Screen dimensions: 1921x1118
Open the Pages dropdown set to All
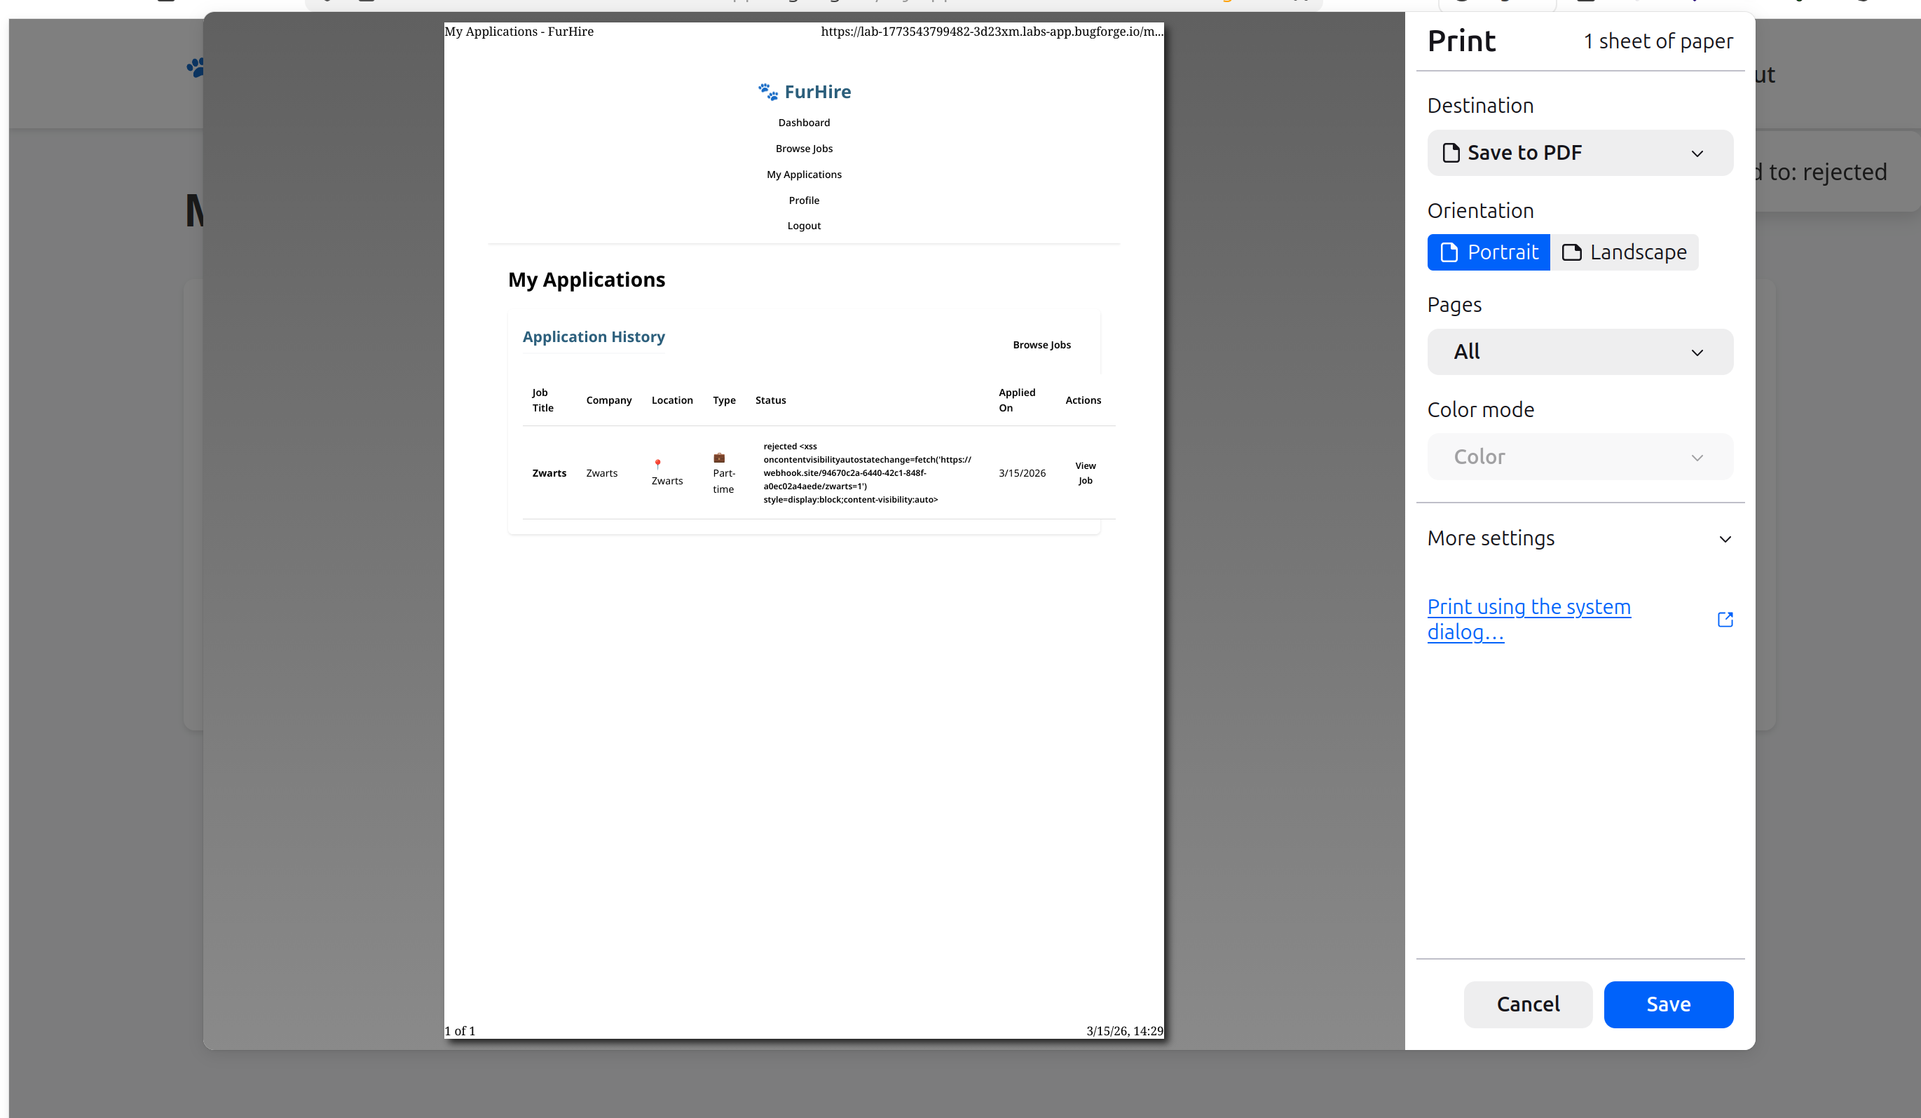pos(1580,352)
